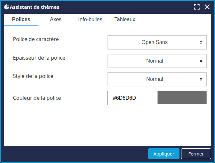This screenshot has height=163, width=215.
Task: Close the Assistant de thèmes dialog
Action: 207,7
